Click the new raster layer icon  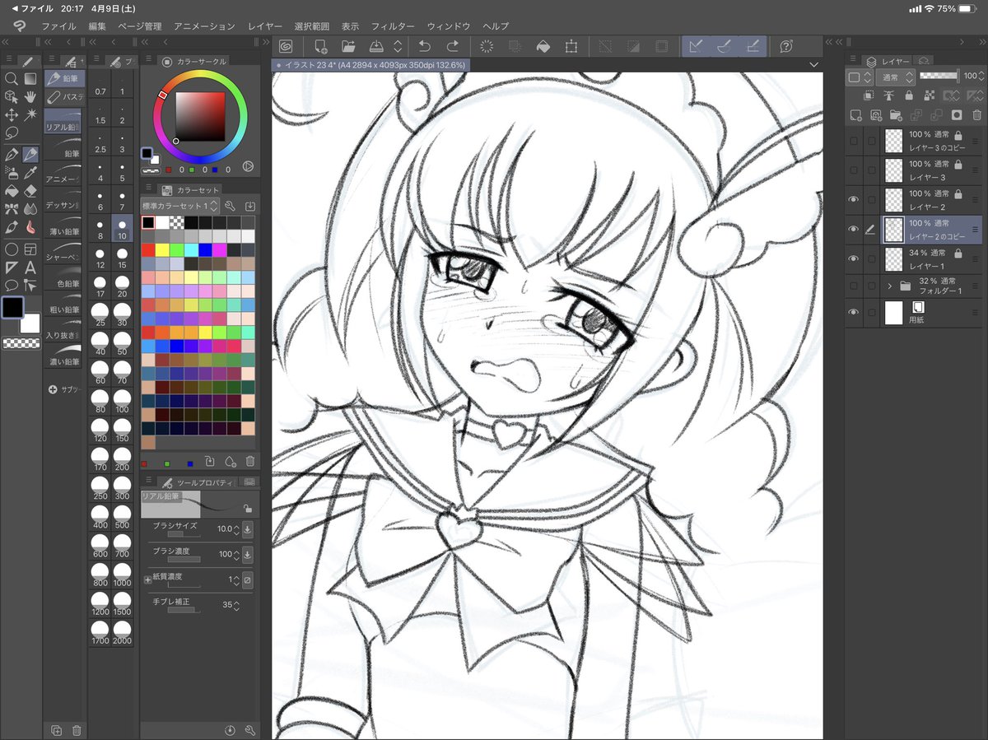855,114
